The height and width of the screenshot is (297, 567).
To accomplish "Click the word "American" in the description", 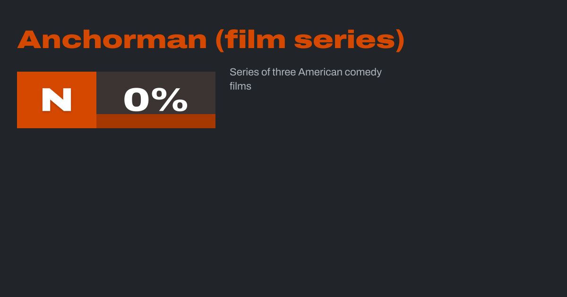I will pos(320,72).
